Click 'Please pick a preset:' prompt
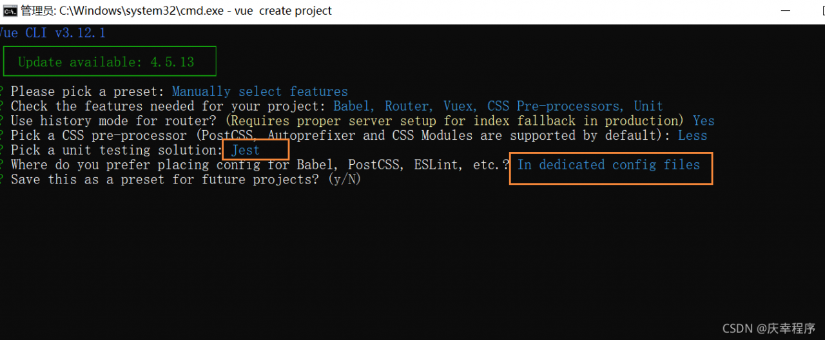 [88, 91]
